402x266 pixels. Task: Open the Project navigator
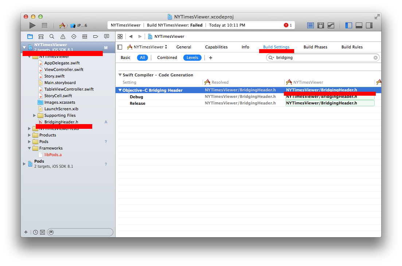30,37
